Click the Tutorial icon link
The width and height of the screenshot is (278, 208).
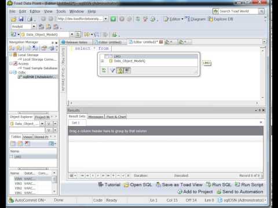109,184
